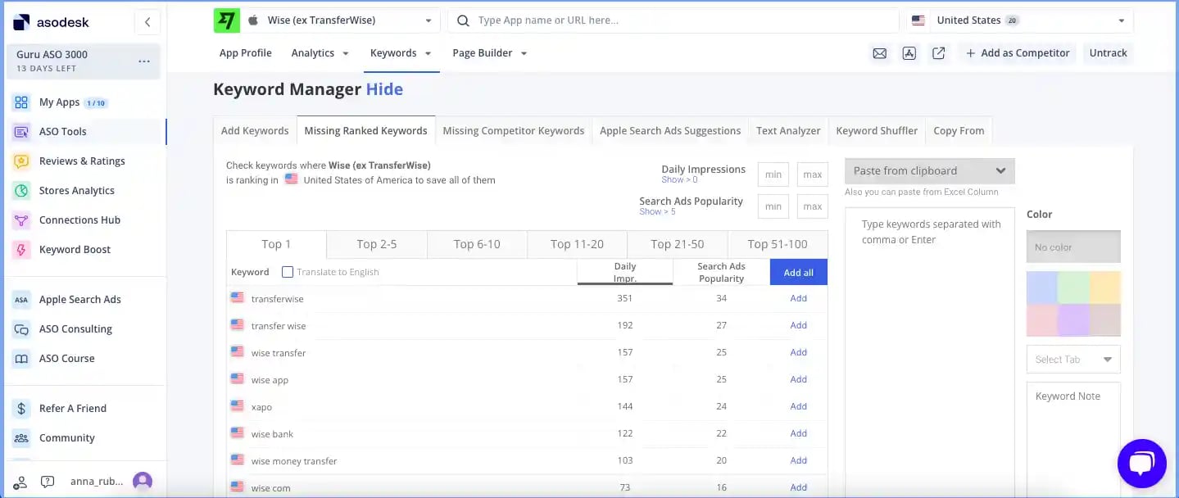Switch to the Missing Competitor Keywords tab
Screen dimensions: 1179x498
pos(513,131)
